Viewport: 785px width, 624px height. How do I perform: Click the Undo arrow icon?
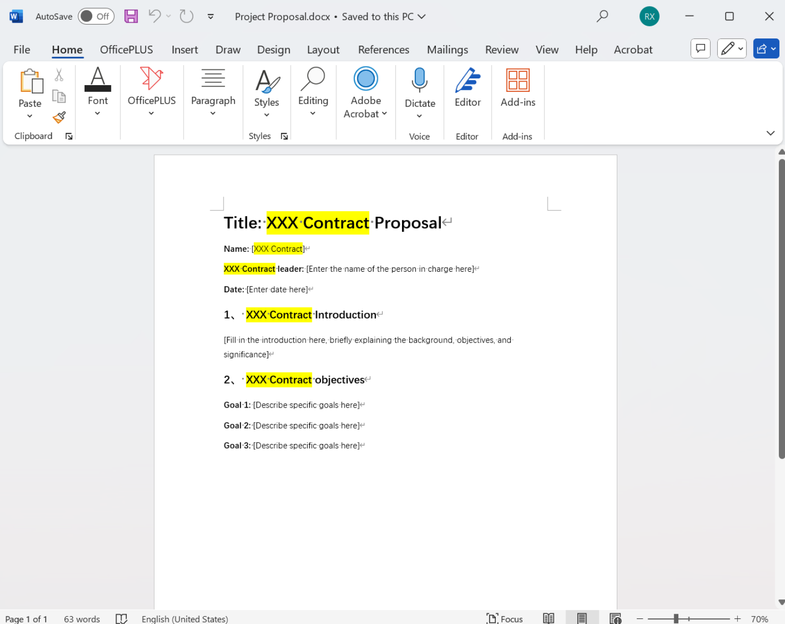coord(154,16)
